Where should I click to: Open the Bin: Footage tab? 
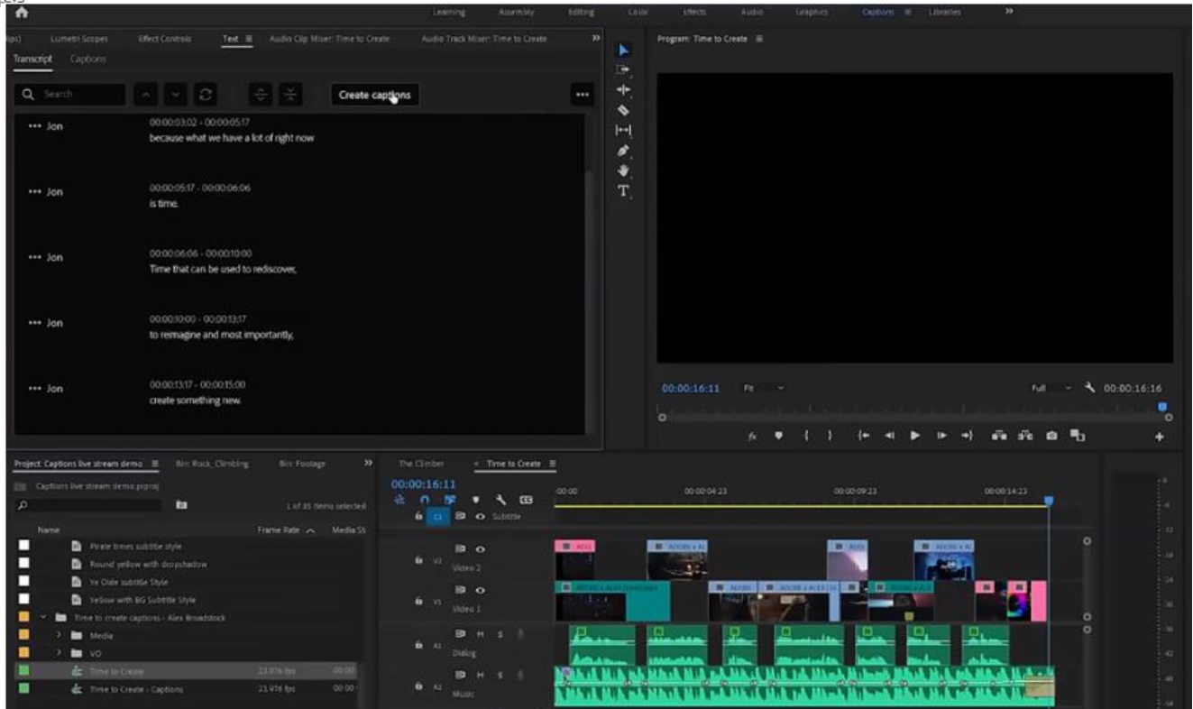[x=302, y=464]
